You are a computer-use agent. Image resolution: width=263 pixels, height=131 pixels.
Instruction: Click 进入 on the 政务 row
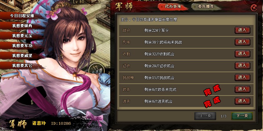[242, 89]
